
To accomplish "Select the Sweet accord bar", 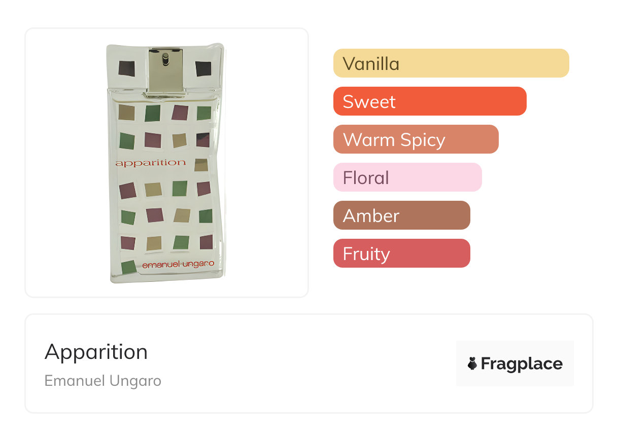I will [429, 101].
